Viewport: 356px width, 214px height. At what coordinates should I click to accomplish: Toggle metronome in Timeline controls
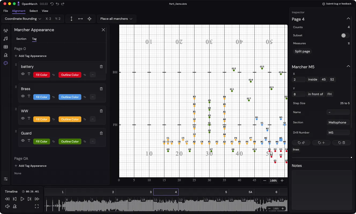click(15, 206)
